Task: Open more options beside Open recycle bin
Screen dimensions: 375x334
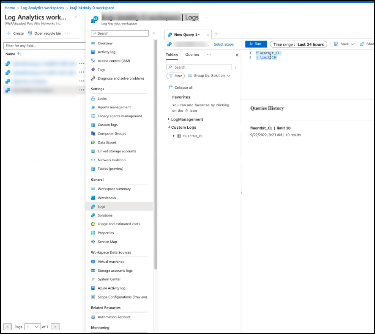Action: click(x=68, y=33)
